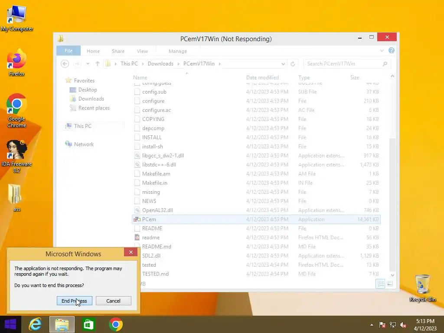Image resolution: width=444 pixels, height=333 pixels.
Task: Open the Start button
Action: [10, 324]
